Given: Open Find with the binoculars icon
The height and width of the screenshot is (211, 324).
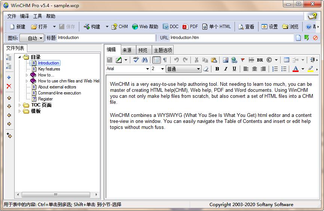Looking at the screenshot, I should tap(145, 60).
